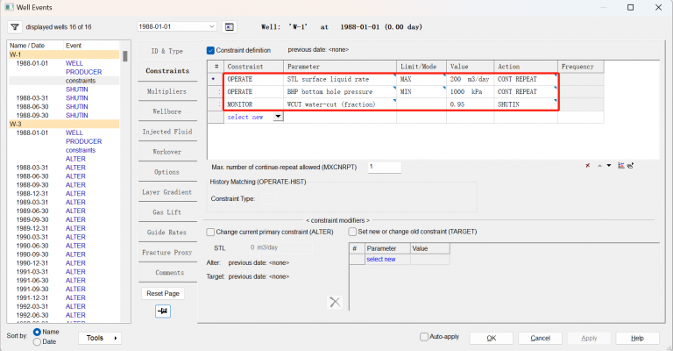Click the move constraint down arrow

click(x=608, y=165)
